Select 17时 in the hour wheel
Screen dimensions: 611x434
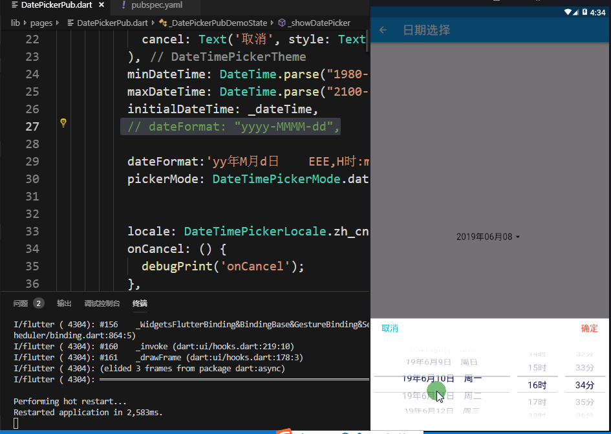tap(537, 402)
